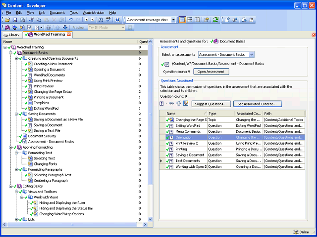The width and height of the screenshot is (317, 237).
Task: Click the Undo arrow icon in the toolbar
Action: 70,20
